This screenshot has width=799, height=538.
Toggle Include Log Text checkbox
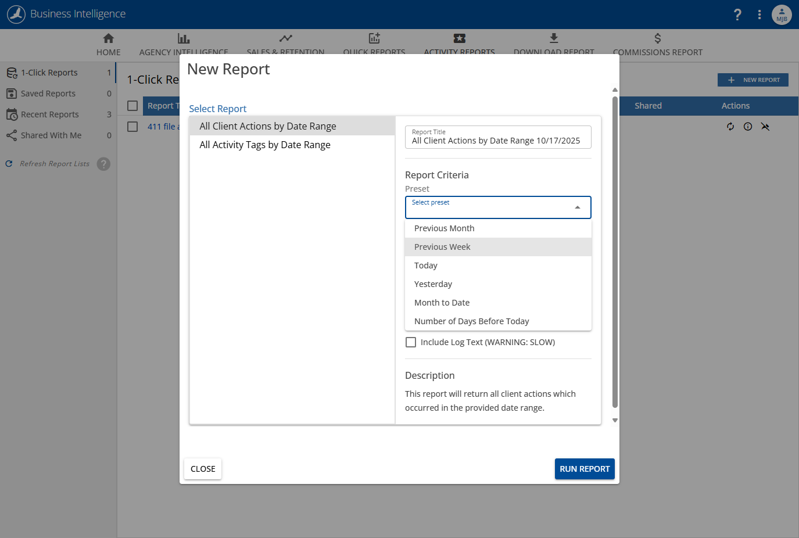411,342
